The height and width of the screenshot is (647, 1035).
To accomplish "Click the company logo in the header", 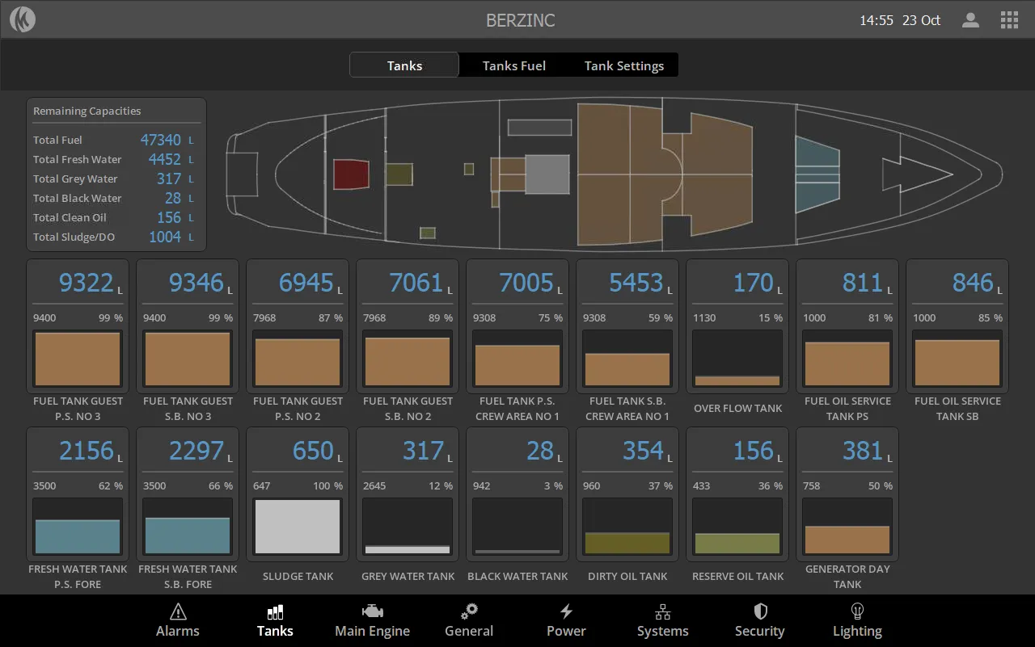I will [x=23, y=20].
